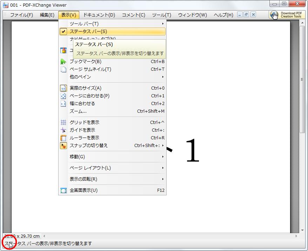The image size is (308, 251).
Task: Close the document with the menu bar X
Action: tap(253, 14)
